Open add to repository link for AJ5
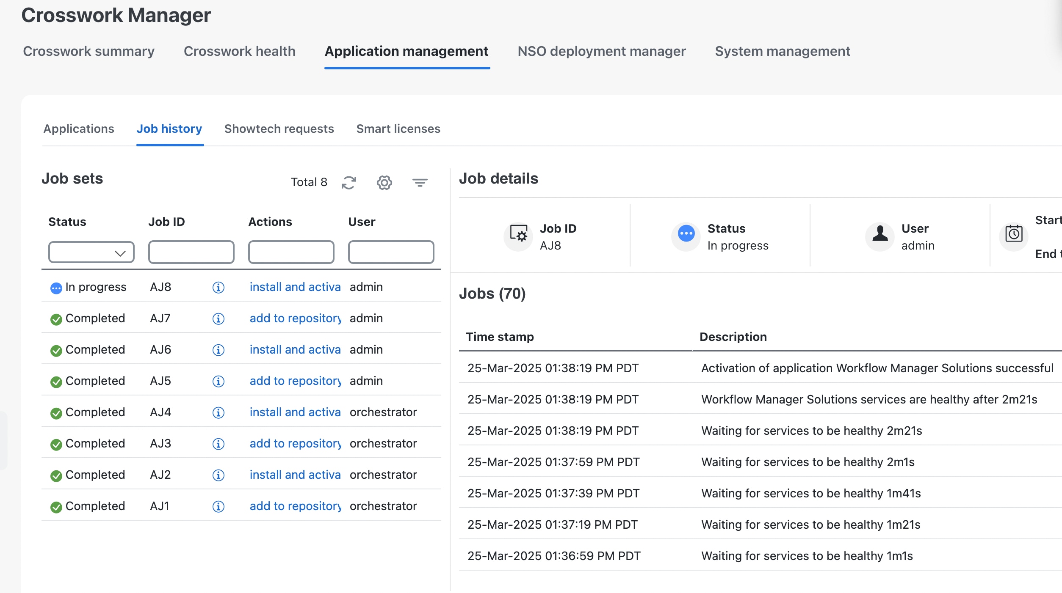The image size is (1062, 593). (295, 381)
